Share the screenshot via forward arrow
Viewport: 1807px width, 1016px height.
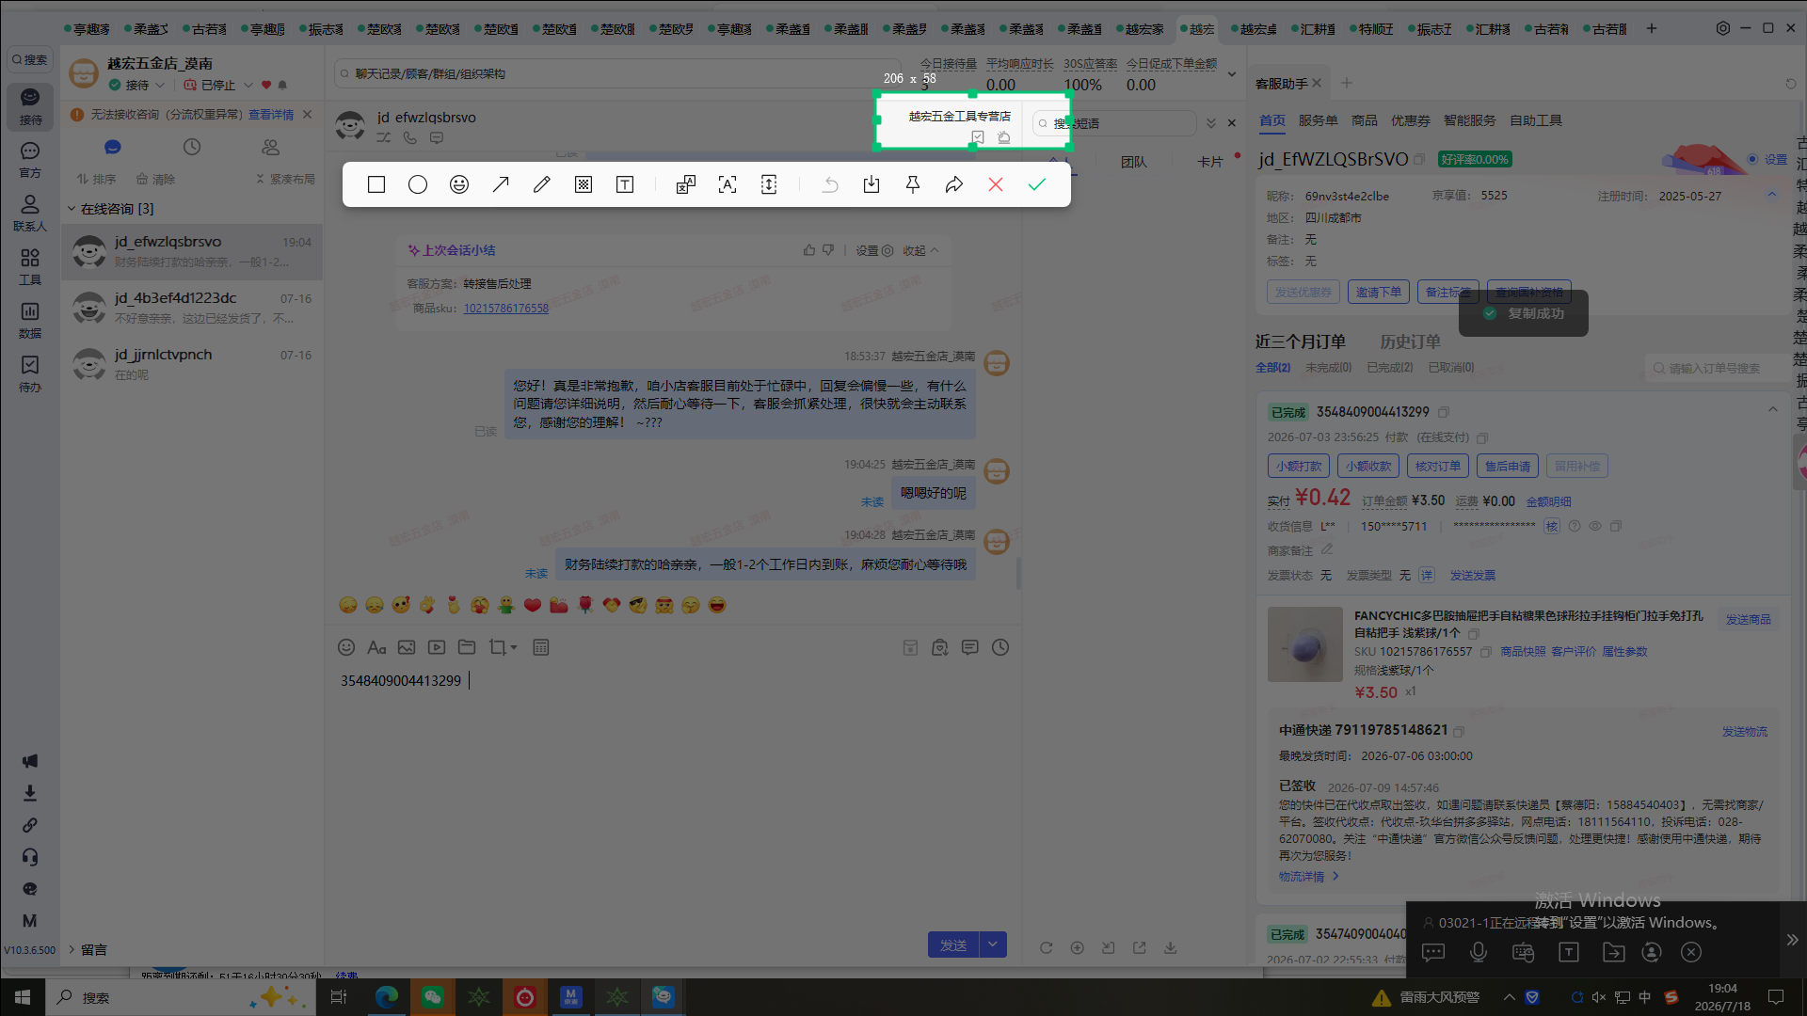click(954, 184)
